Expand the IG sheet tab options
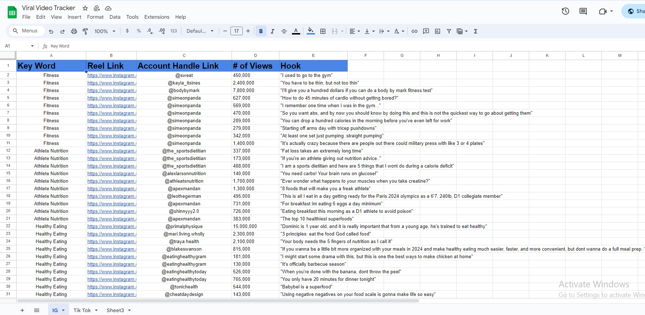Screen dimensions: 645x315 coord(63,310)
